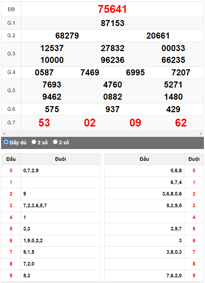Click the red tail digit 9 in right table
This screenshot has width=205, height=283.
click(194, 275)
